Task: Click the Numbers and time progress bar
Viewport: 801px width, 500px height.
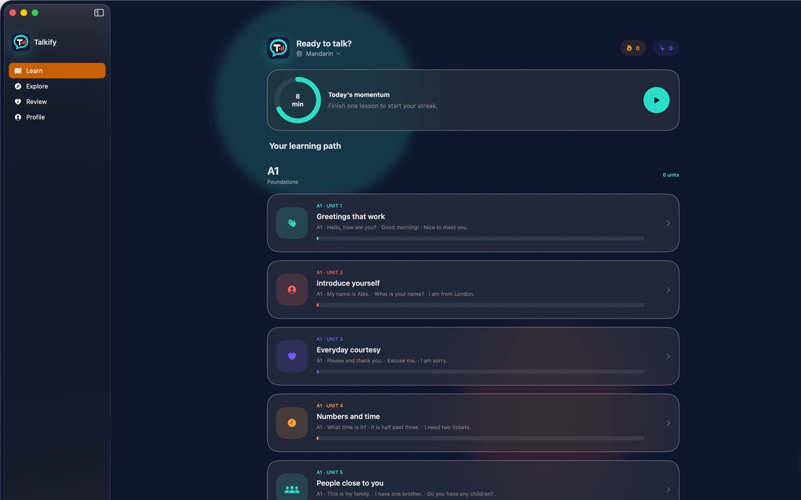Action: pyautogui.click(x=481, y=438)
